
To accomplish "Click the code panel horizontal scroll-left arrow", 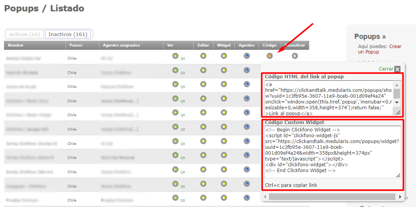I will pos(265,197).
